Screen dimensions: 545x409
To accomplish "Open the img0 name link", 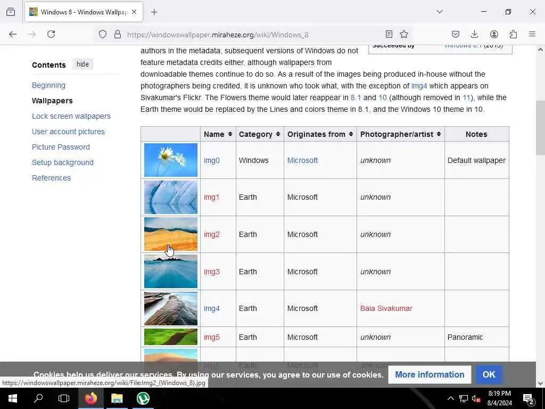I will pyautogui.click(x=212, y=160).
